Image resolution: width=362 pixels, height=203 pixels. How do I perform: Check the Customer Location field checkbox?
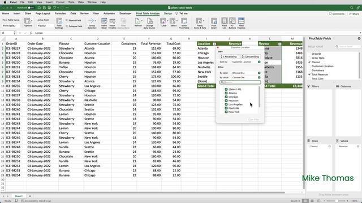(309, 67)
